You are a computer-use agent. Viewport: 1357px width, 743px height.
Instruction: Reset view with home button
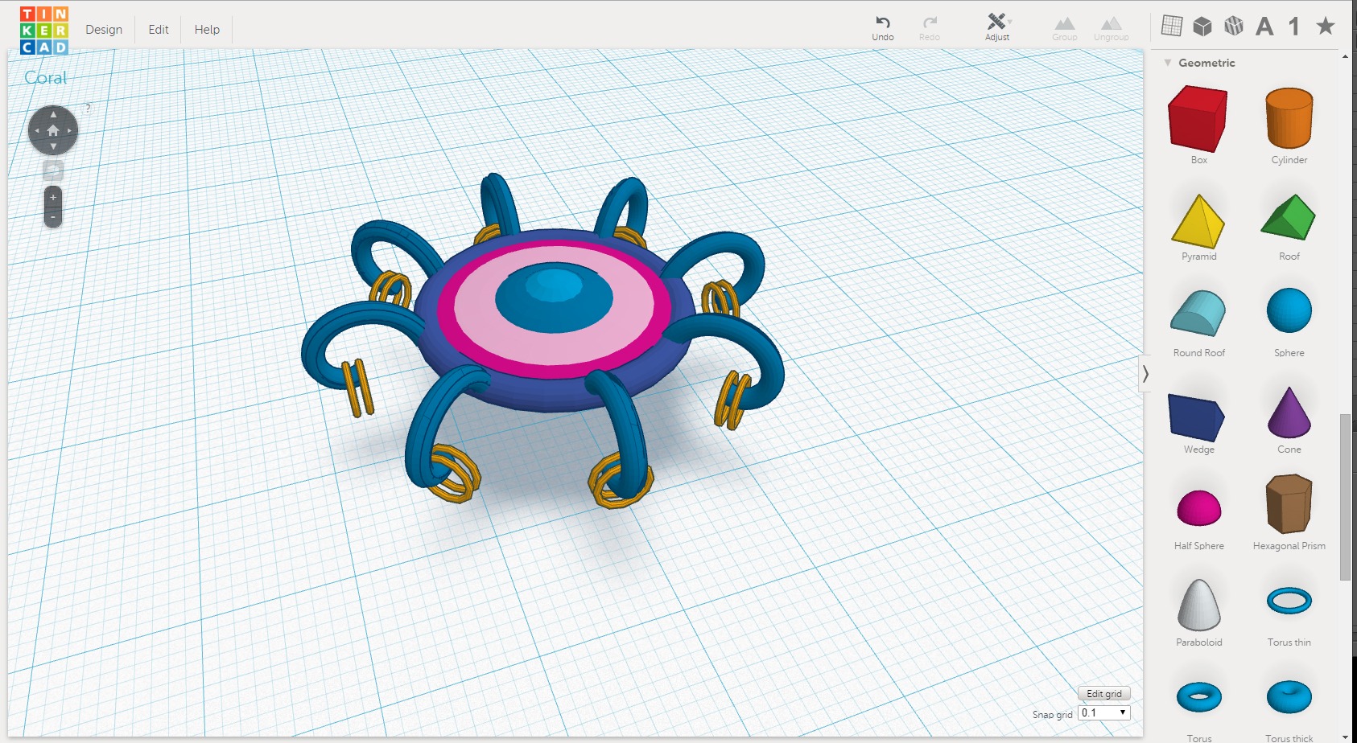[53, 130]
